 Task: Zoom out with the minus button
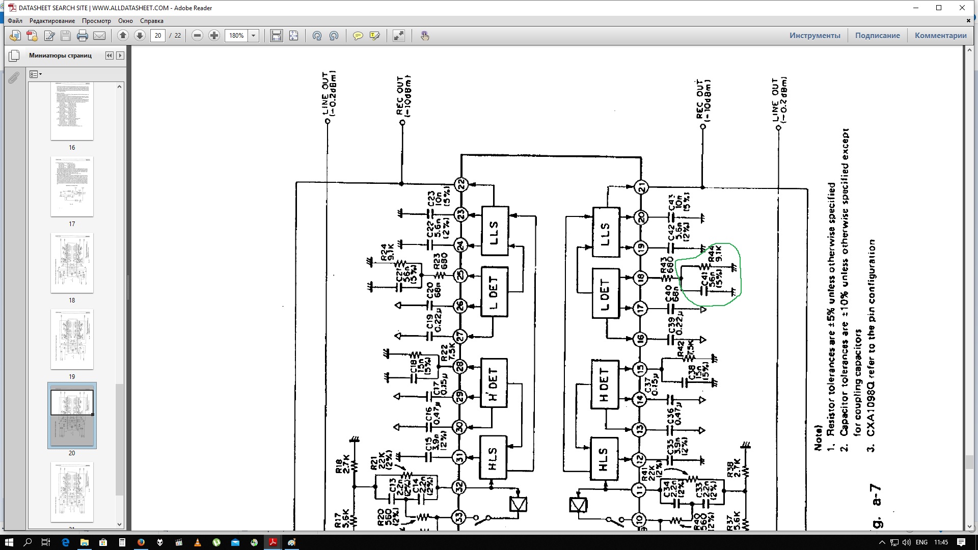(198, 36)
